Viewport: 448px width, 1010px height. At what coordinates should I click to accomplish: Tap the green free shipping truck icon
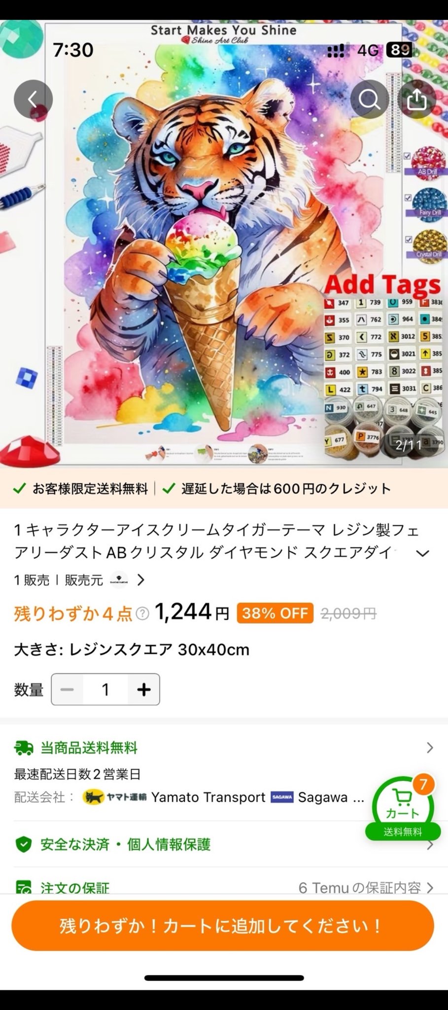pos(24,748)
